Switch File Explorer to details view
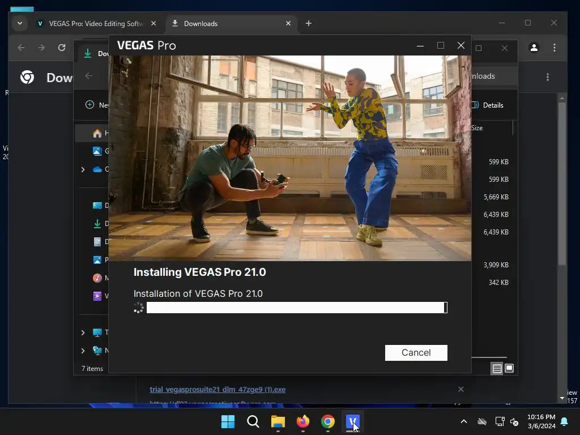The width and height of the screenshot is (580, 435). (497, 368)
